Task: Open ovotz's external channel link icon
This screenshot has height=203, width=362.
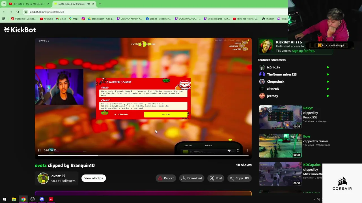Action: (63, 176)
